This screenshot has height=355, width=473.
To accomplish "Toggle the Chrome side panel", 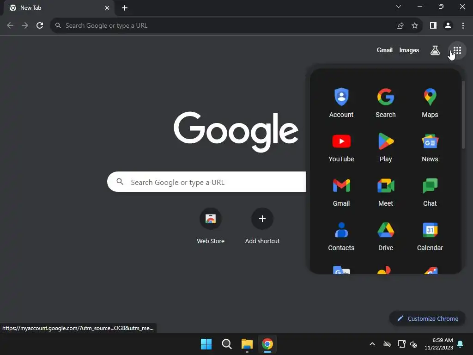I will (x=433, y=26).
